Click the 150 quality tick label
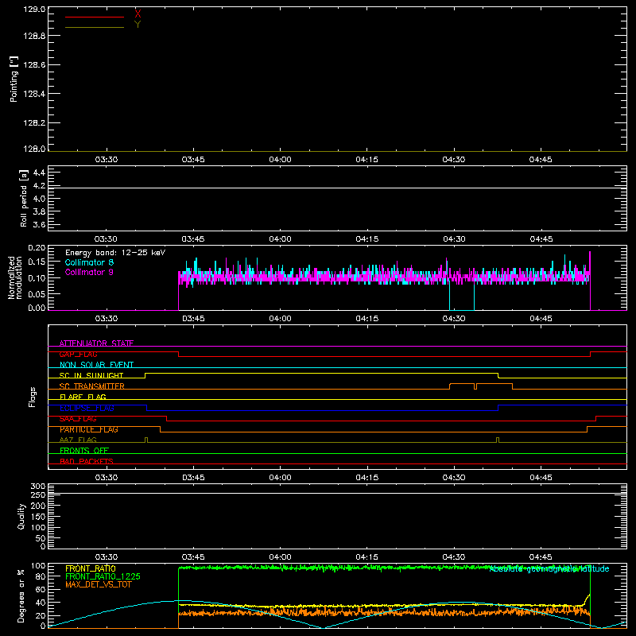The width and height of the screenshot is (636, 636). (x=38, y=518)
